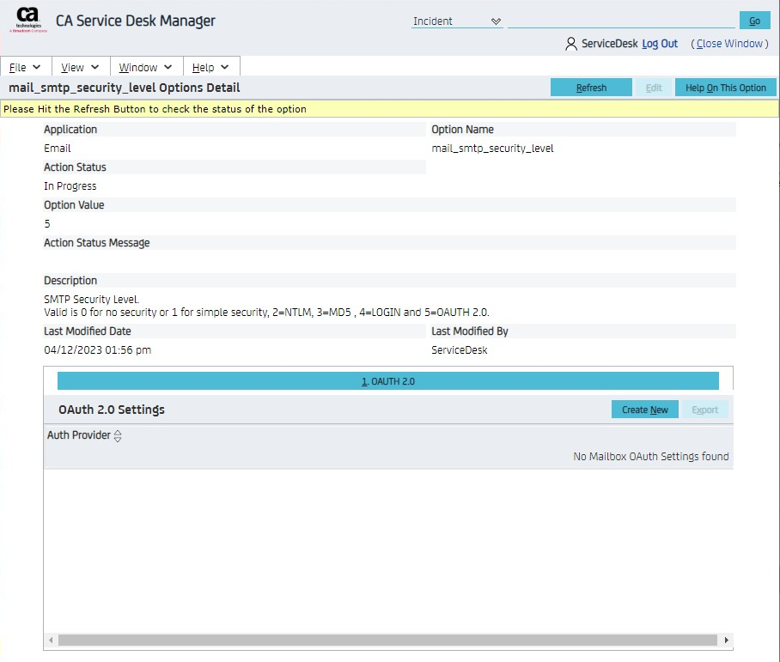Click the Close Window link
The image size is (780, 662).
[729, 44]
